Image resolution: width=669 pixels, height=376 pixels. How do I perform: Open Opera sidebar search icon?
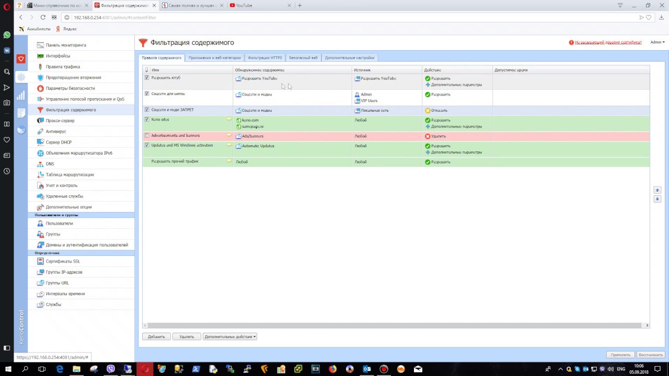[7, 72]
